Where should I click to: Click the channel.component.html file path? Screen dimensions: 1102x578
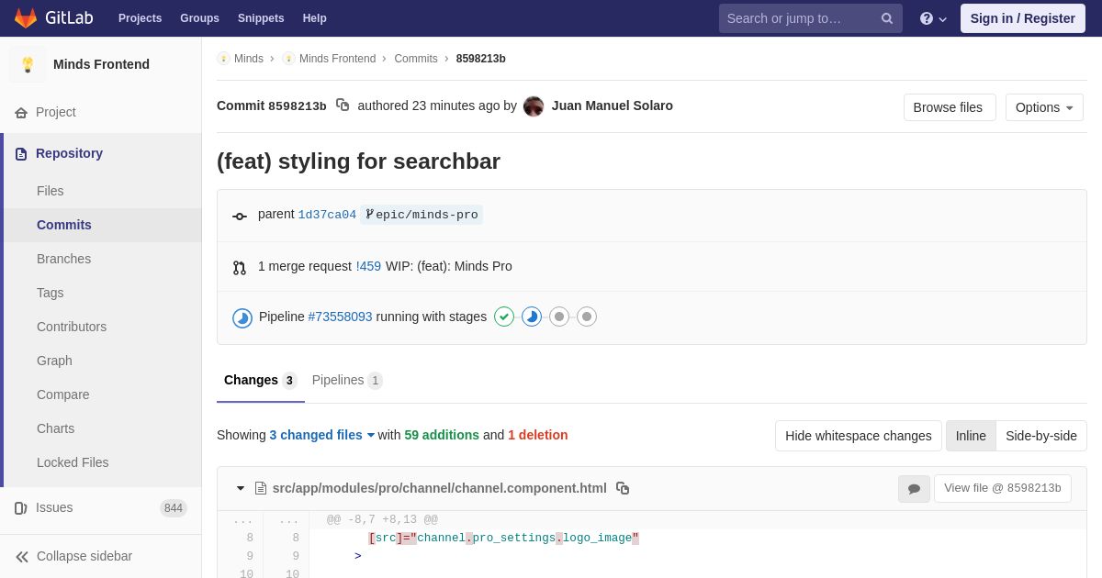tap(440, 488)
